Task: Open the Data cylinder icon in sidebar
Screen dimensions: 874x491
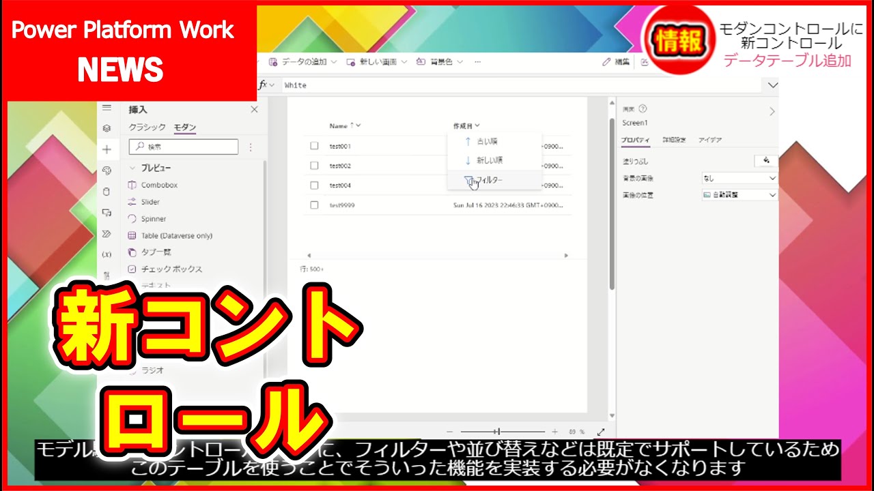Action: tap(107, 192)
